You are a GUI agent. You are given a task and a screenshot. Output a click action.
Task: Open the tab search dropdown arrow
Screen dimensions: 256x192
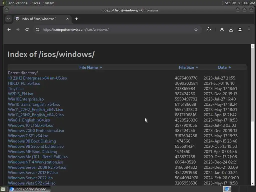tap(8, 19)
